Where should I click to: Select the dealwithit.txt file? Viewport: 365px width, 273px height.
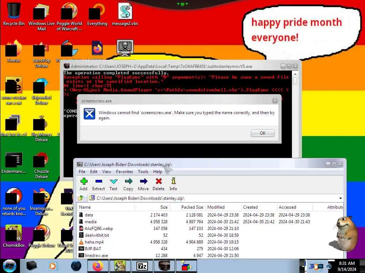(210, 235)
